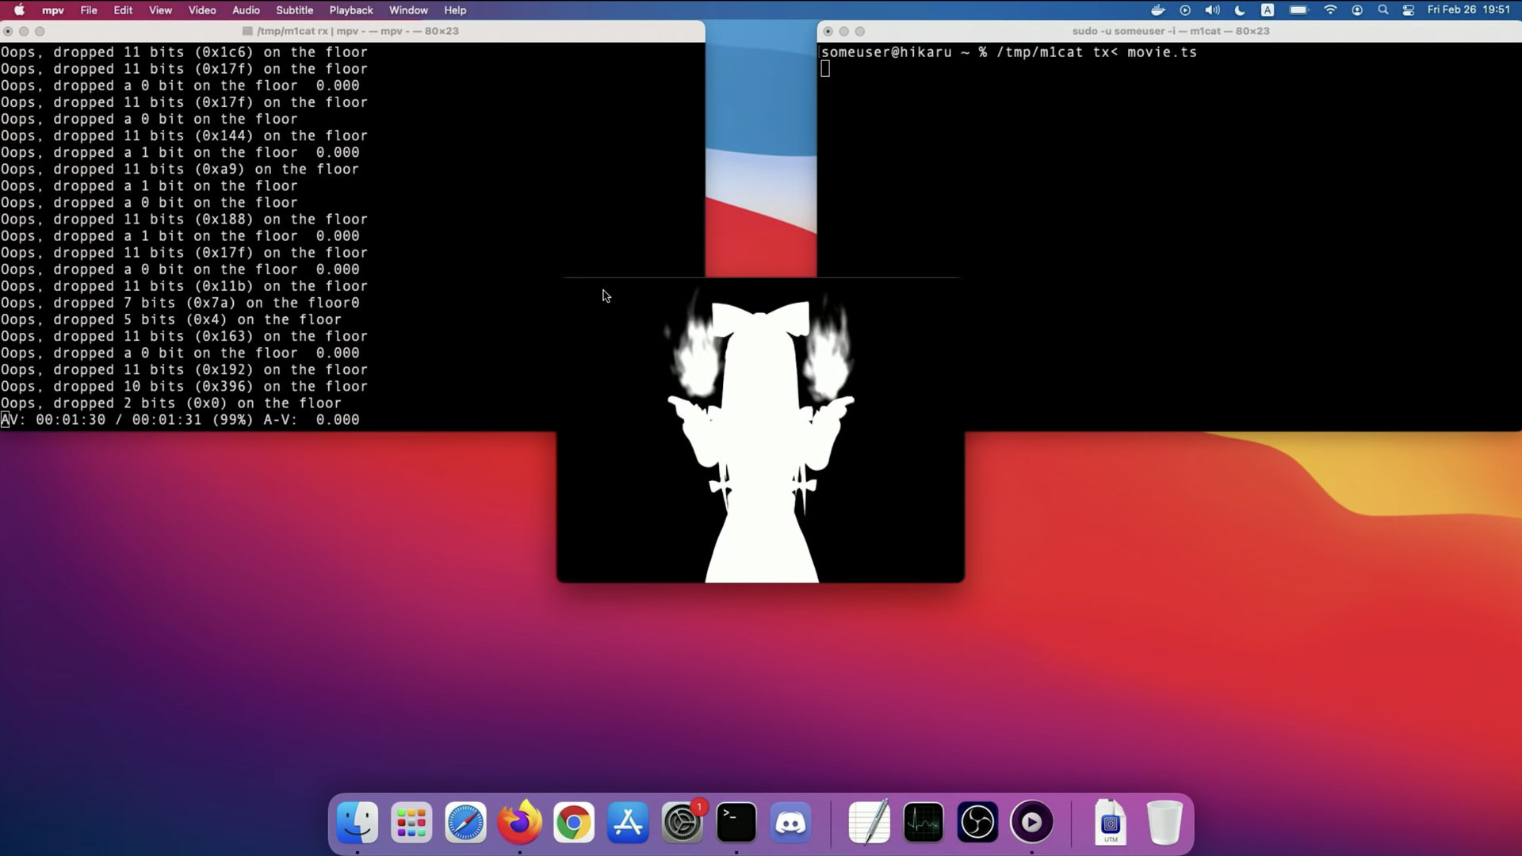The width and height of the screenshot is (1522, 856).
Task: Open the App Store from the Dock
Action: 628,823
